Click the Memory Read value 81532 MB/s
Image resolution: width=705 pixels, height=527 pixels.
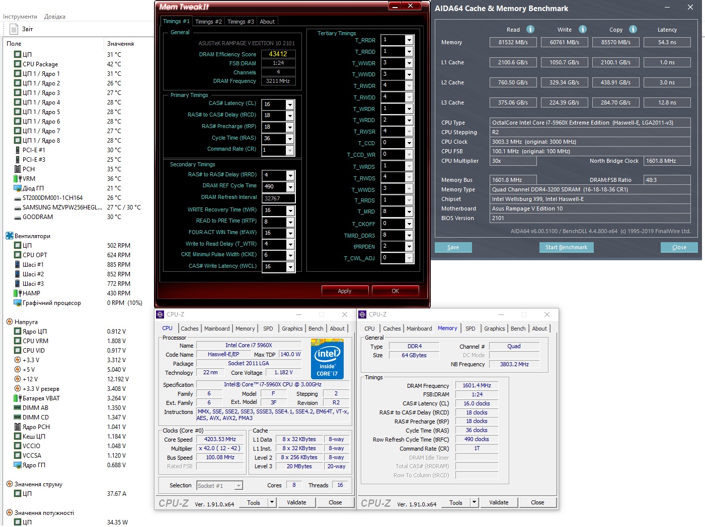513,42
